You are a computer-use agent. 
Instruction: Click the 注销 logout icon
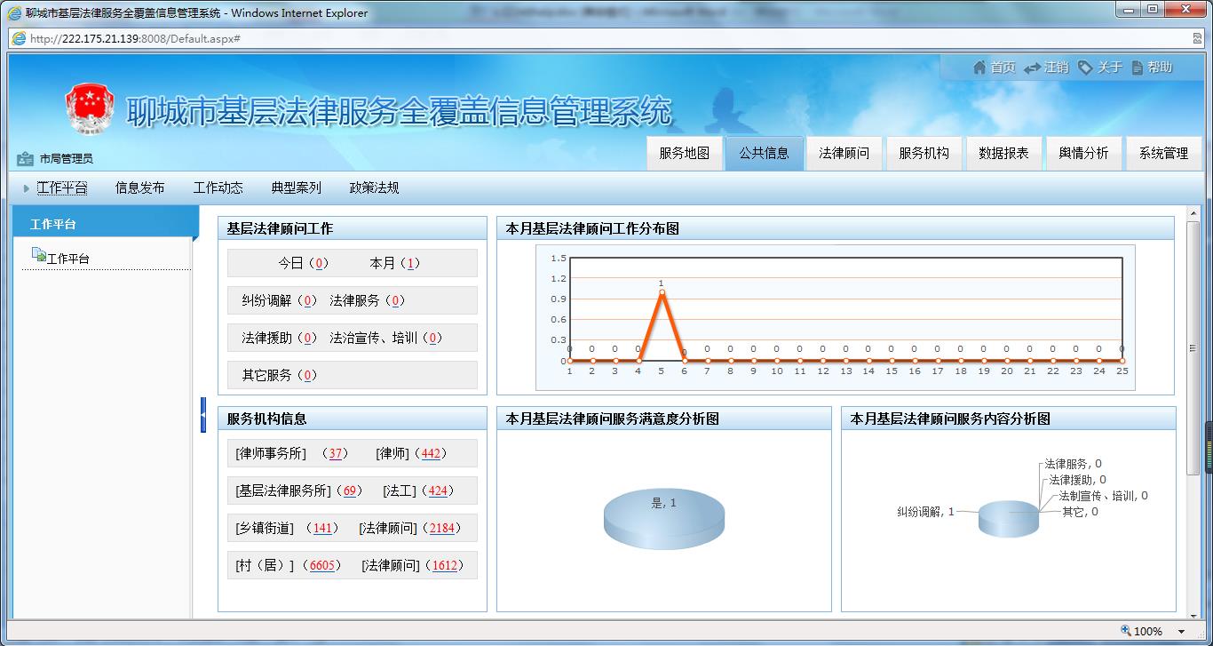[1032, 68]
